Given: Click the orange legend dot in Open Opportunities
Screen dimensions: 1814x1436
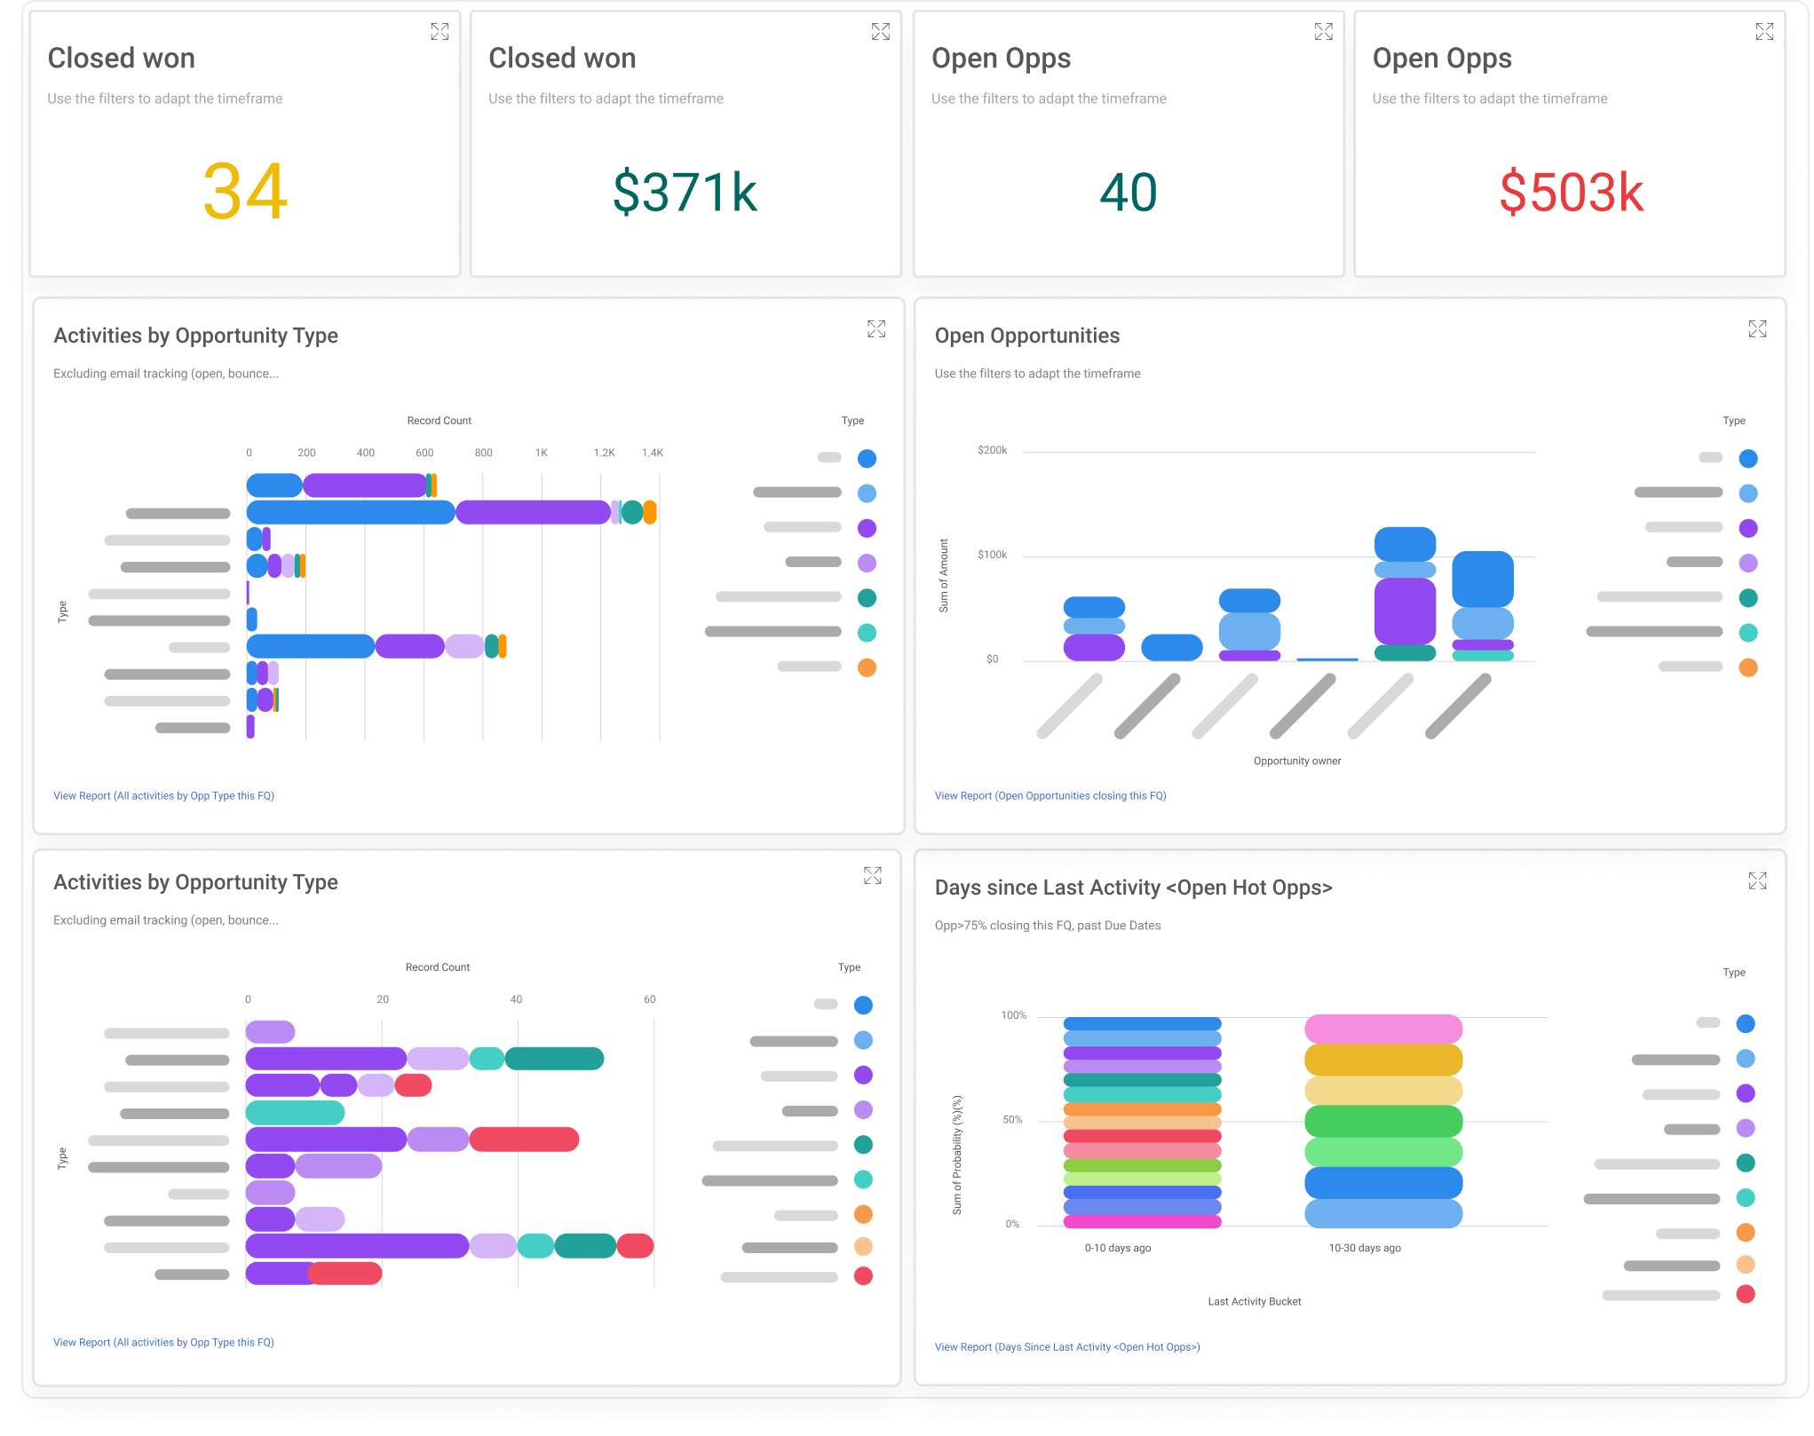Looking at the screenshot, I should click(1747, 667).
